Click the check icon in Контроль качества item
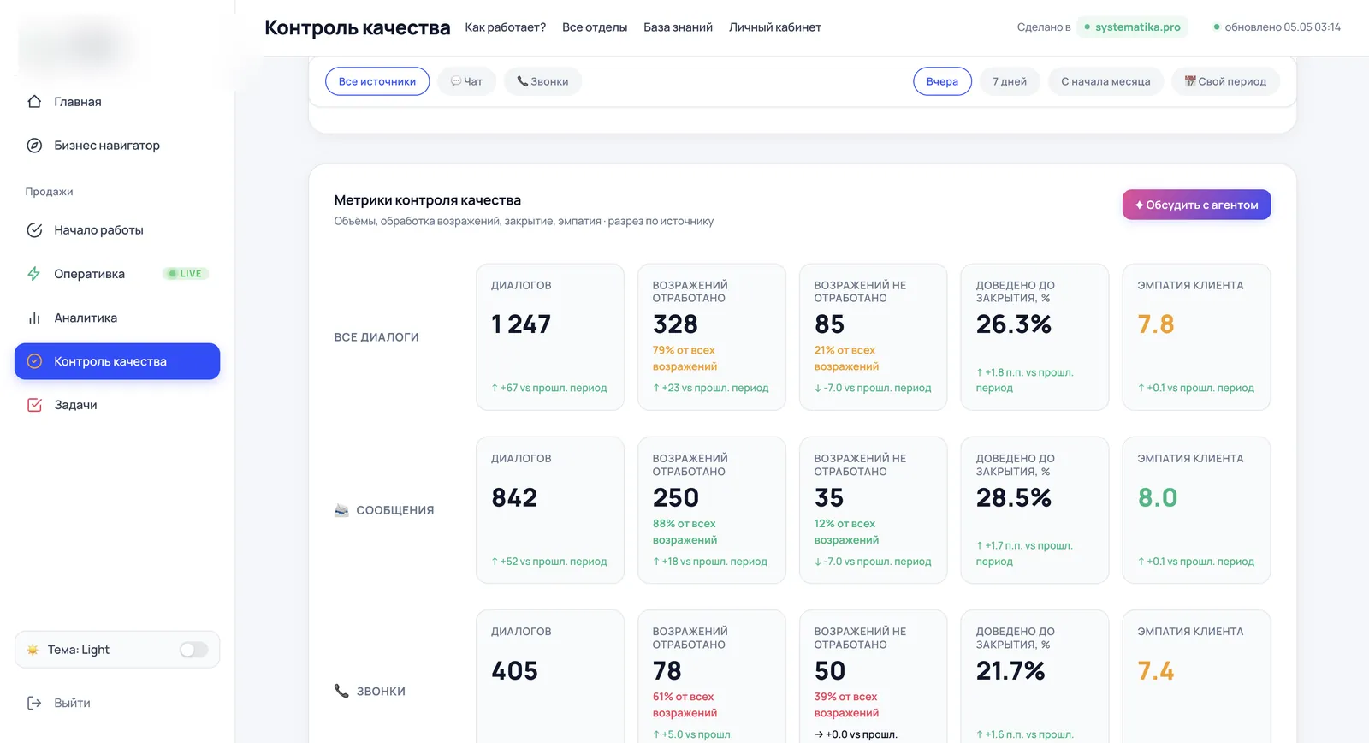The height and width of the screenshot is (743, 1369). [34, 361]
